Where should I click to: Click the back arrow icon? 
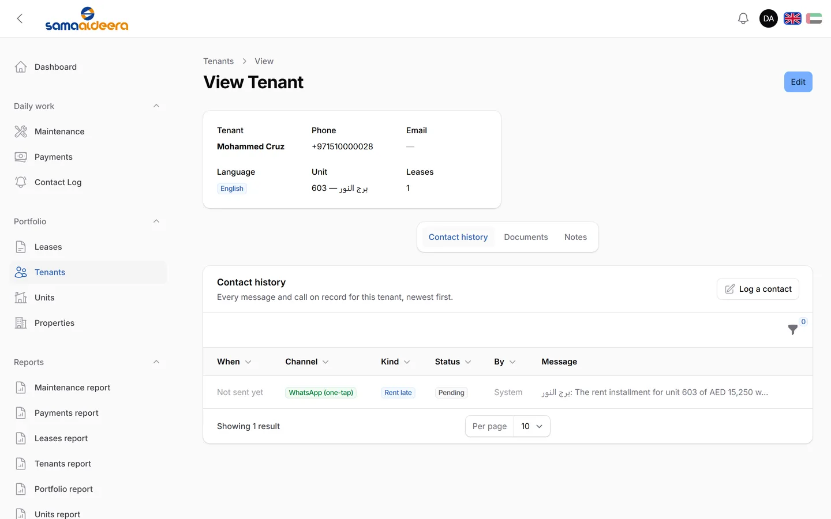(20, 18)
